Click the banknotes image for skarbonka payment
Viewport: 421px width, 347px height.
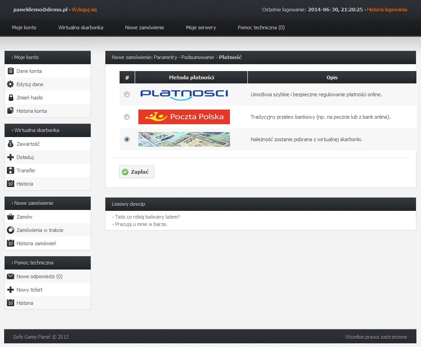pos(184,139)
